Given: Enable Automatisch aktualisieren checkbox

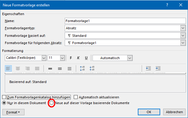Looking at the screenshot, I should [x=76, y=97].
